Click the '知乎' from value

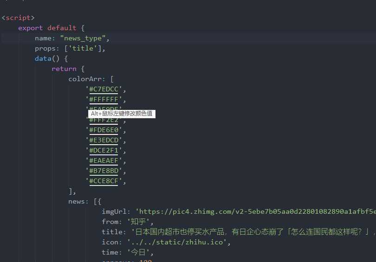pos(136,222)
